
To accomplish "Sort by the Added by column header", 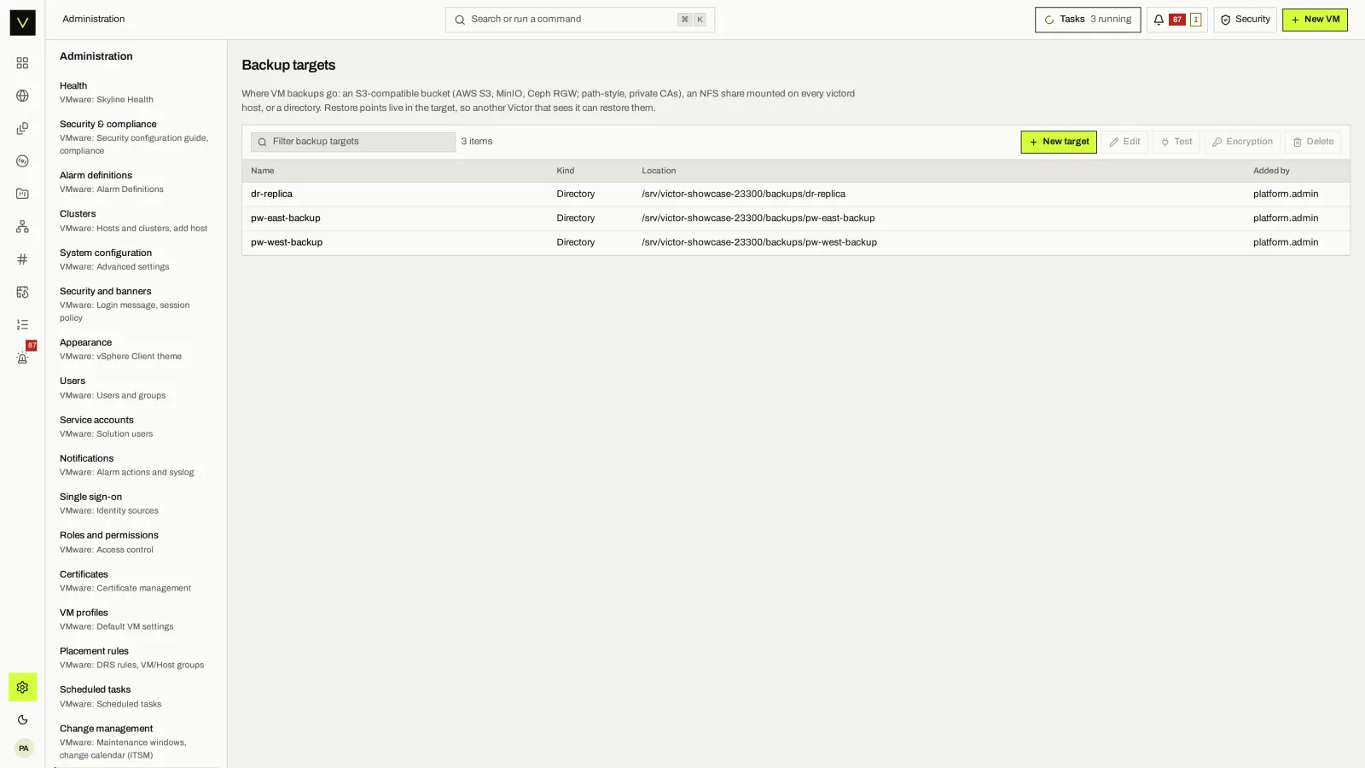I will tap(1271, 171).
